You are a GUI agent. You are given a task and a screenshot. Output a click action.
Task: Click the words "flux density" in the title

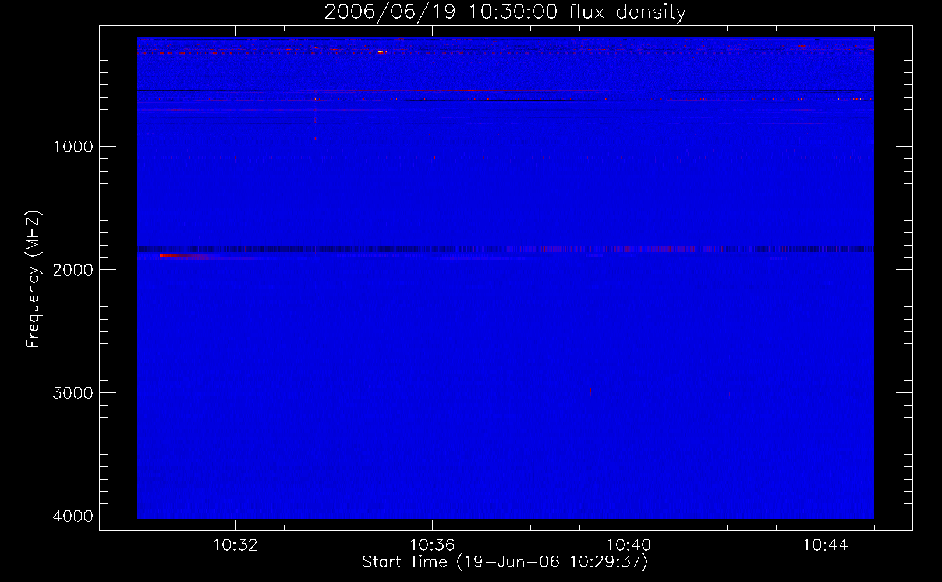click(x=627, y=12)
